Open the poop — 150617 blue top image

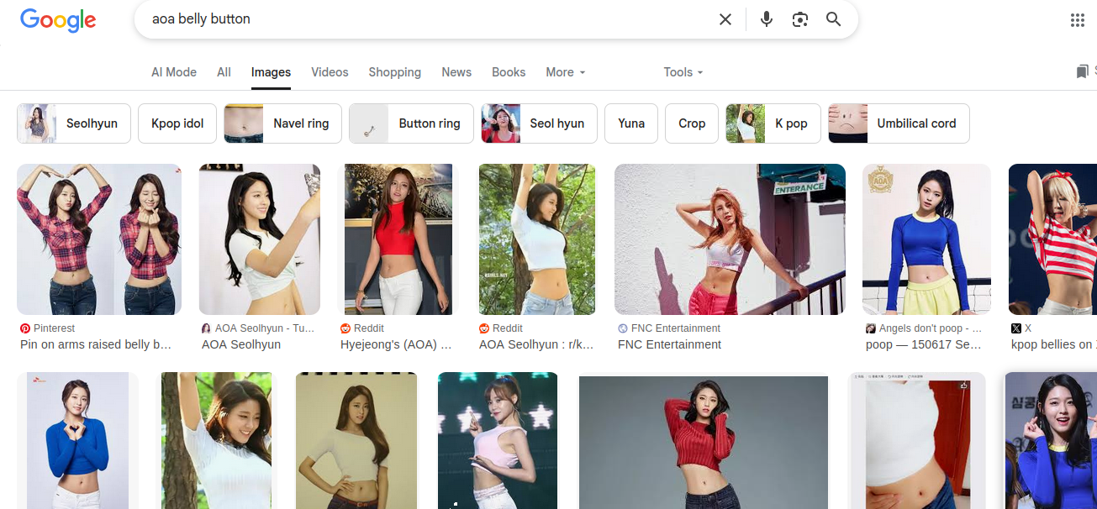coord(926,239)
